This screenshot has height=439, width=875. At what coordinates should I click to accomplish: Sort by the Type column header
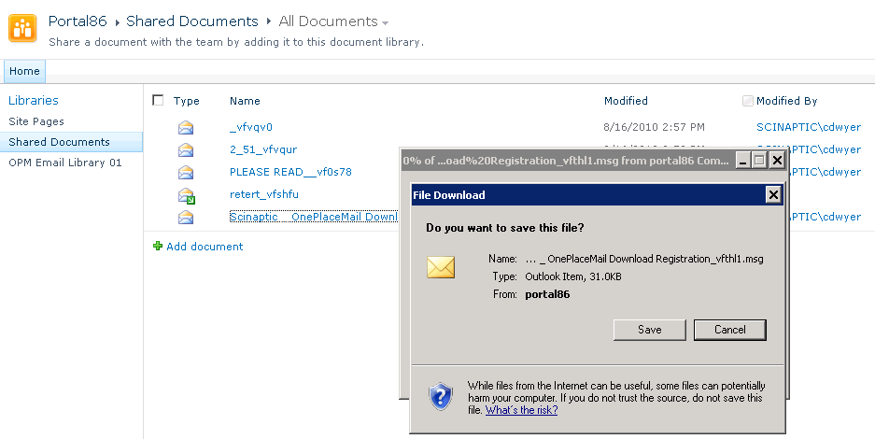pos(187,101)
